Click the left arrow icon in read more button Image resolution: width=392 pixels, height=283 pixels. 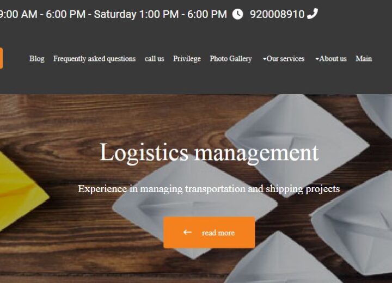point(187,232)
